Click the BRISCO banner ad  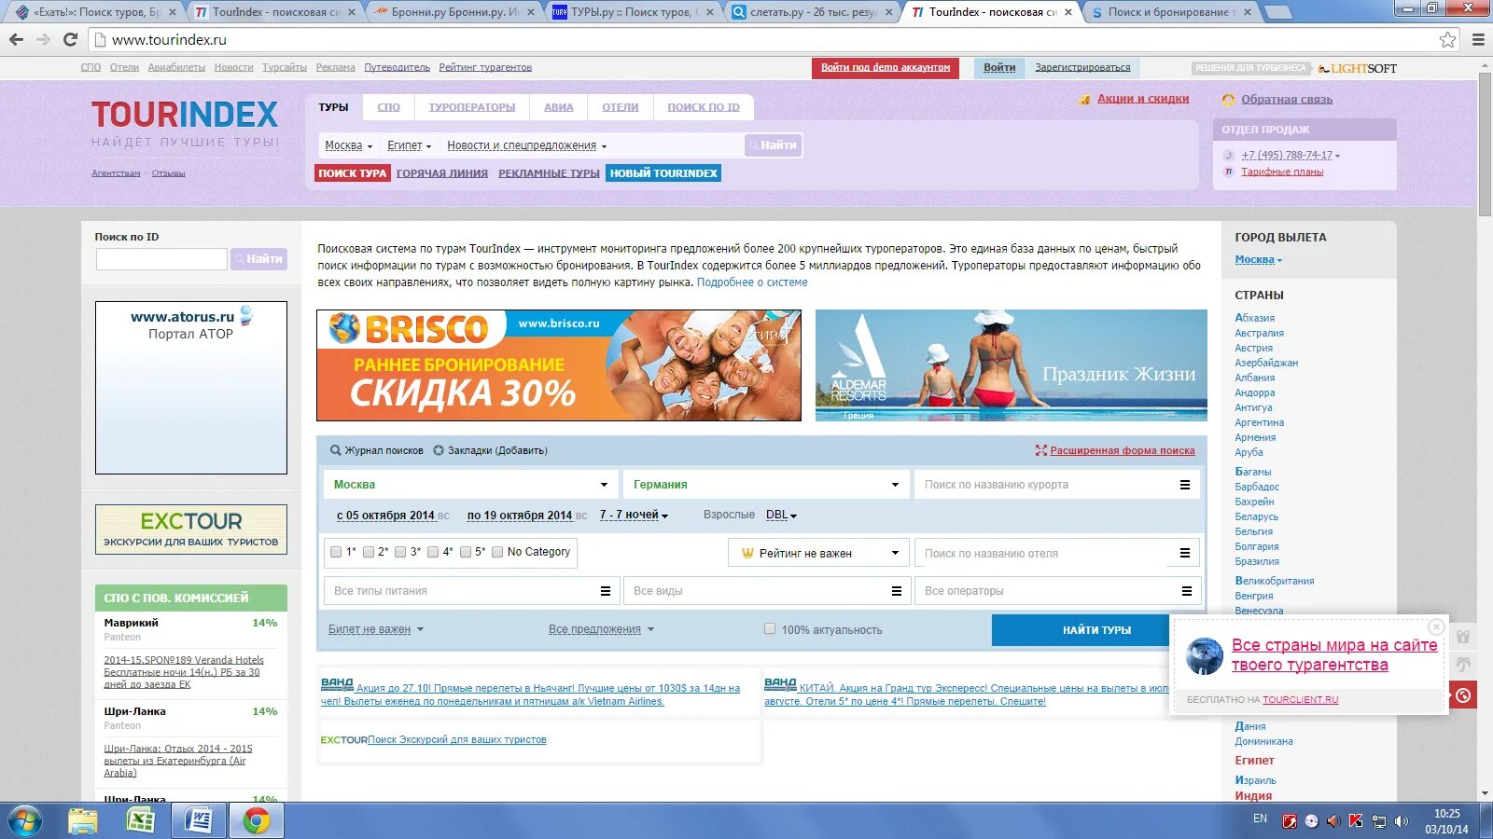(x=558, y=365)
